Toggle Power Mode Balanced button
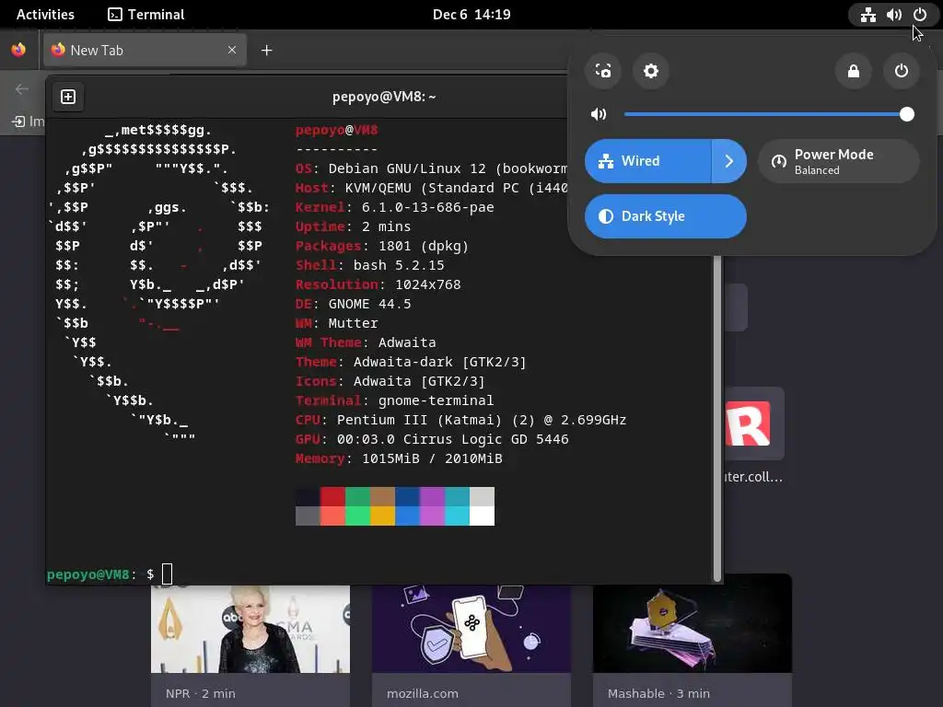This screenshot has width=943, height=707. pos(838,161)
